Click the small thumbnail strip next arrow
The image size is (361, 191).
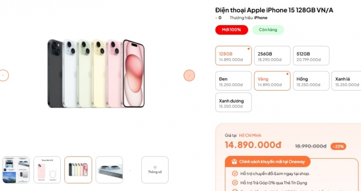pos(130,170)
